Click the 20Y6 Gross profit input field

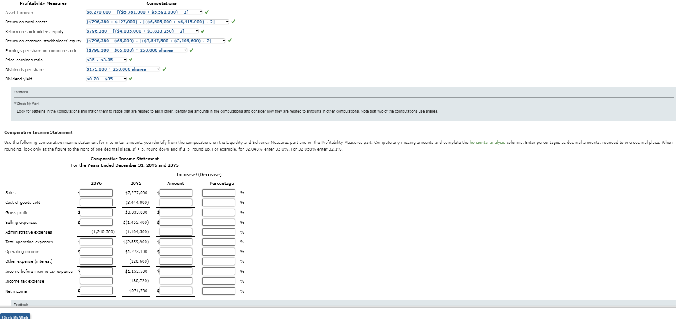click(97, 212)
